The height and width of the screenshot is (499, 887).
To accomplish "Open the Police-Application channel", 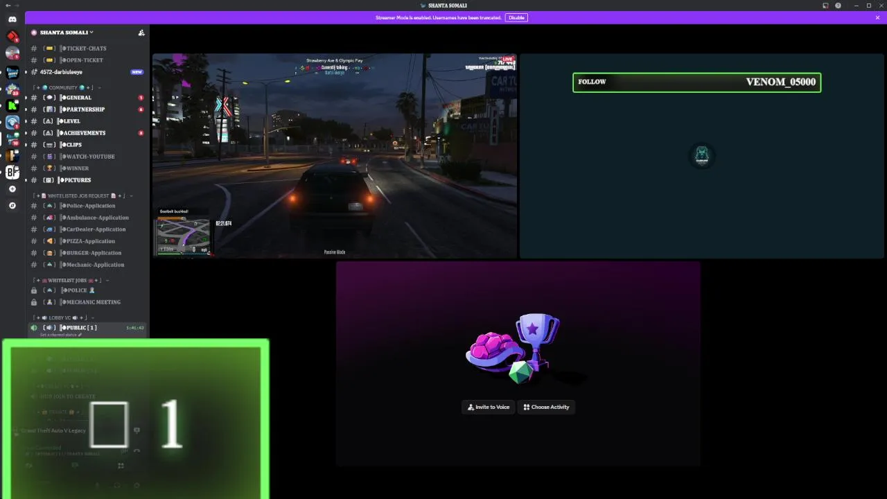I will (87, 206).
